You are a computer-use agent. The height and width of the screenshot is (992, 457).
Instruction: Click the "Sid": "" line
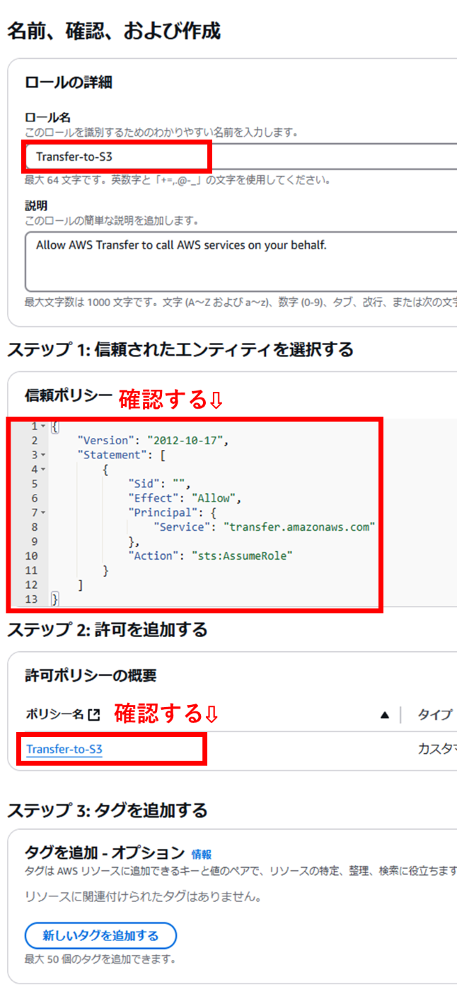coord(160,484)
